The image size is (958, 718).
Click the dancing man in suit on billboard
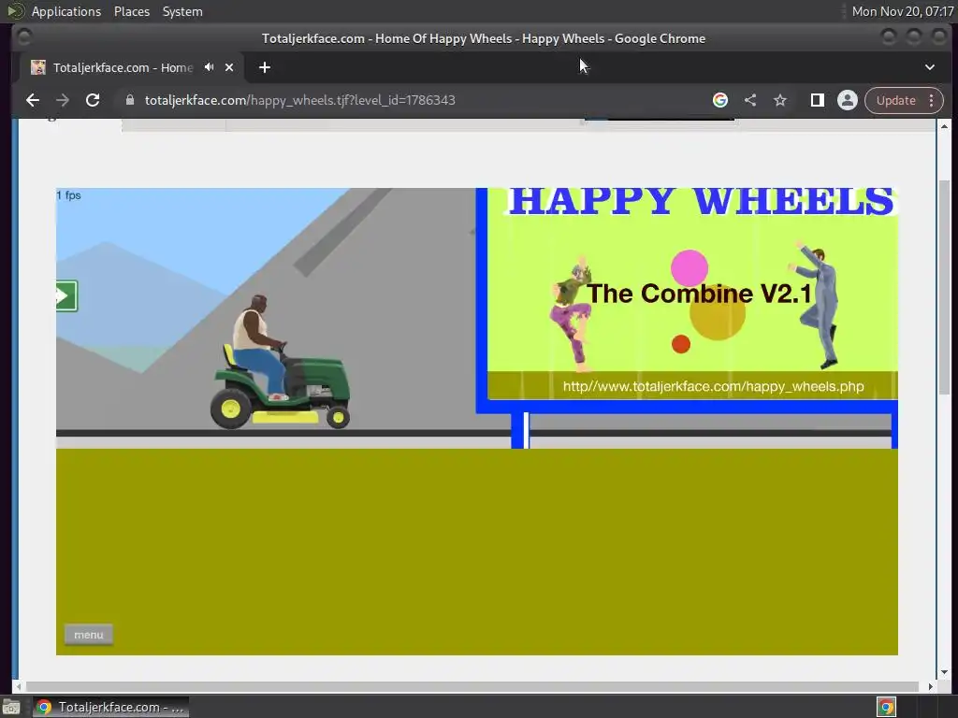816,304
